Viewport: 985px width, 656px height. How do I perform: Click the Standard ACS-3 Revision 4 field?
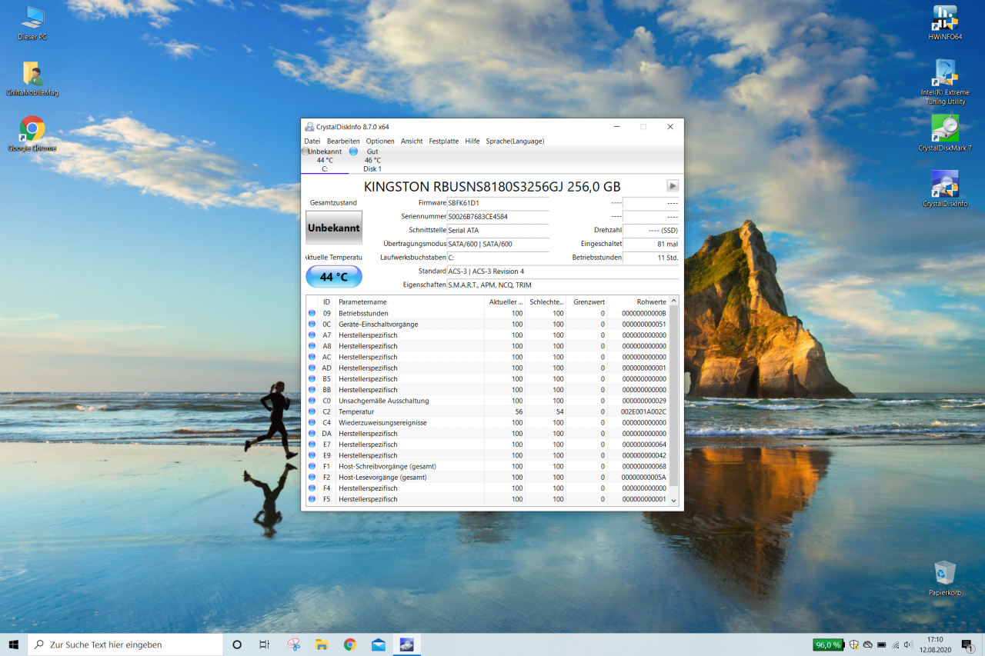pyautogui.click(x=563, y=271)
